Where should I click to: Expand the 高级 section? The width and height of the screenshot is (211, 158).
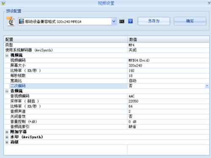tap(7, 142)
